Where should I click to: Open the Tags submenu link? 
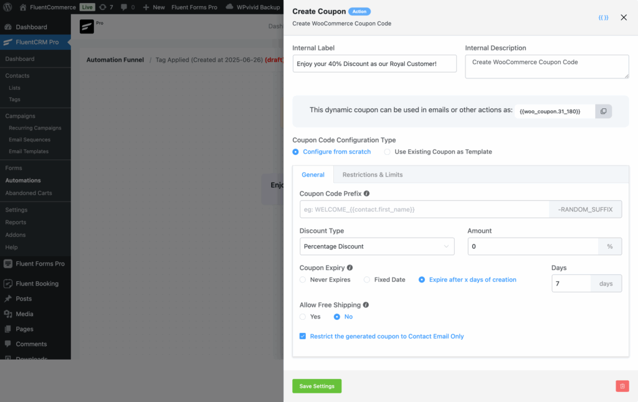click(x=14, y=99)
